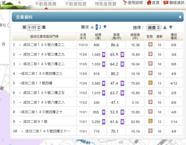Image resolution: width=186 pixels, height=145 pixels.
Task: Go to page 2 of results
Action: coord(100,27)
